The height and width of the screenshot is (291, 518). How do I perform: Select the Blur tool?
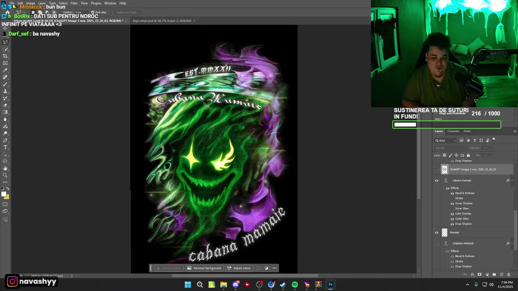[5, 119]
